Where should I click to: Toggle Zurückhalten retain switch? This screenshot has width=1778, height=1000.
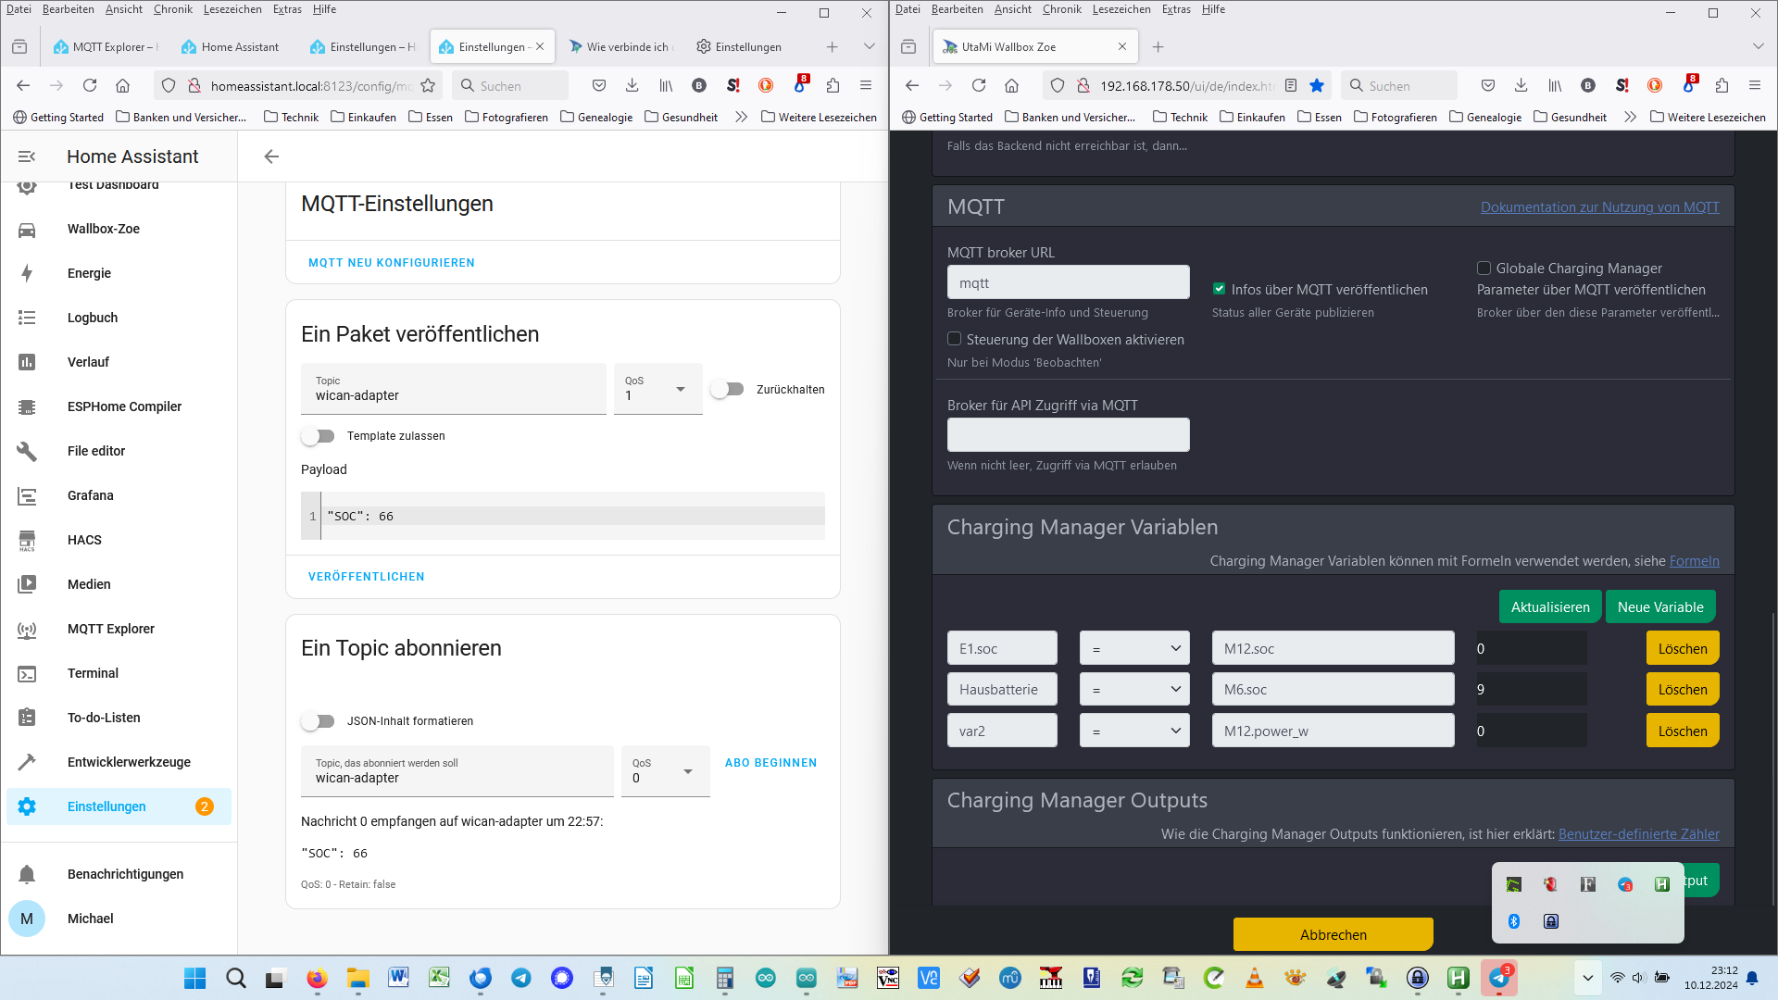[x=727, y=390]
